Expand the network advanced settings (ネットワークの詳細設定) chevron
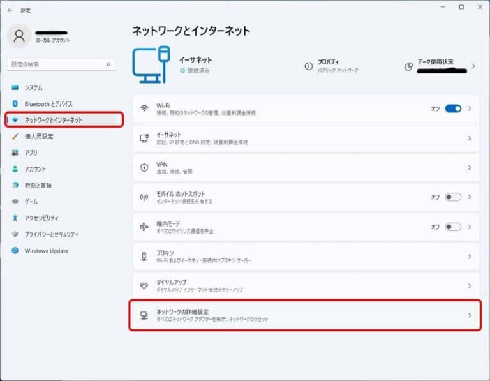Viewport: 490px width, 381px height. (470, 315)
